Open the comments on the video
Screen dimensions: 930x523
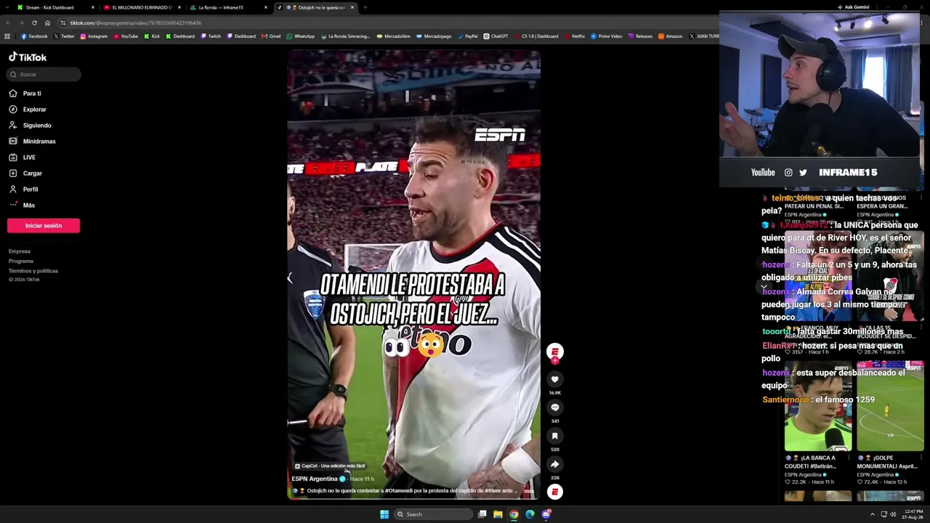point(554,408)
